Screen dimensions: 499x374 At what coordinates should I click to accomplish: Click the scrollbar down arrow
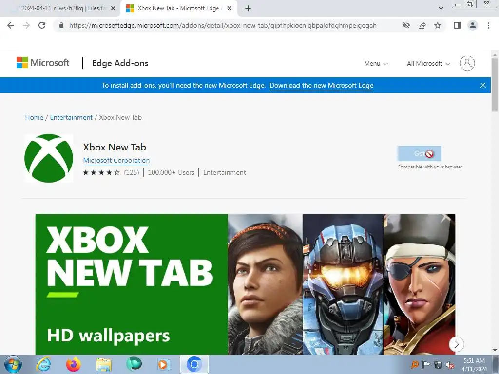coord(495,350)
